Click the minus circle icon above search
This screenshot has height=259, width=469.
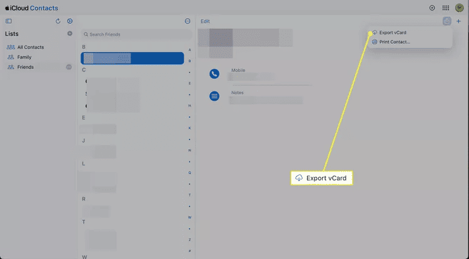tap(188, 21)
